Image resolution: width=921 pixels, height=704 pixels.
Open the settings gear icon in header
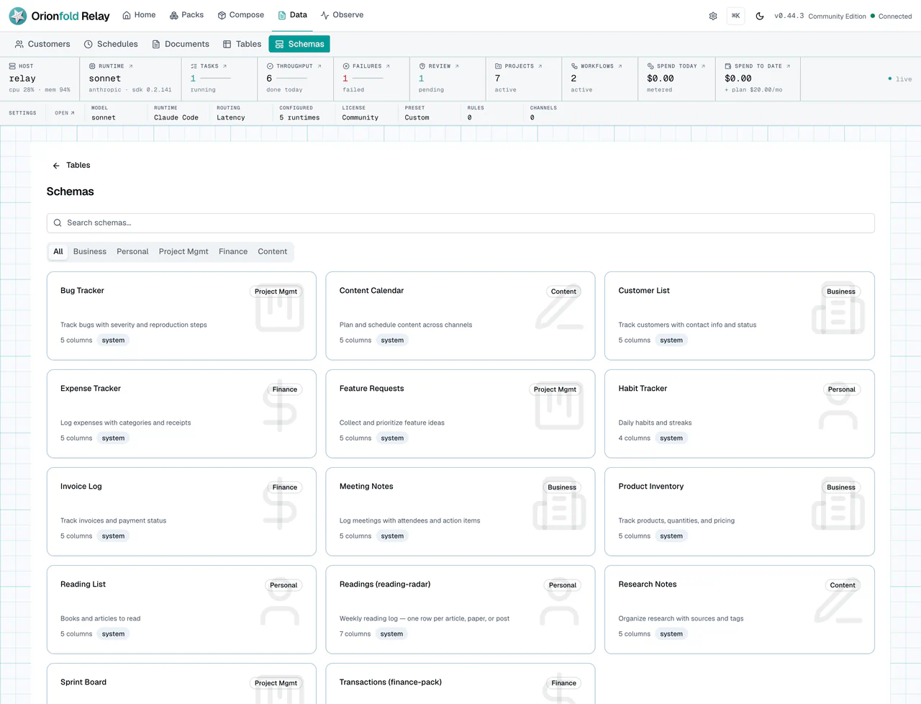coord(713,16)
